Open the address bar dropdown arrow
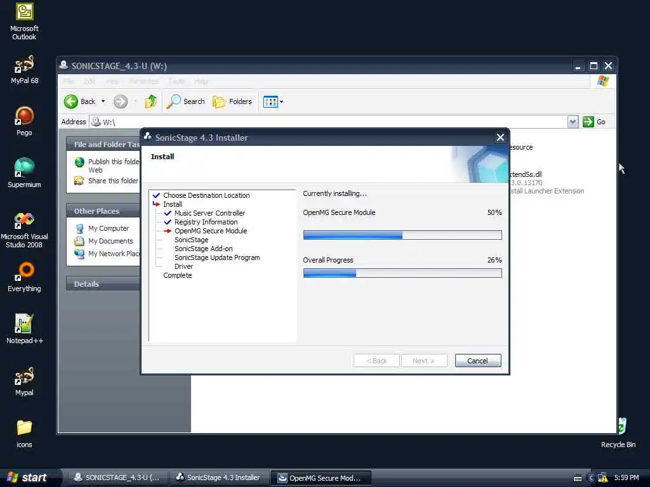650x487 pixels. (573, 122)
